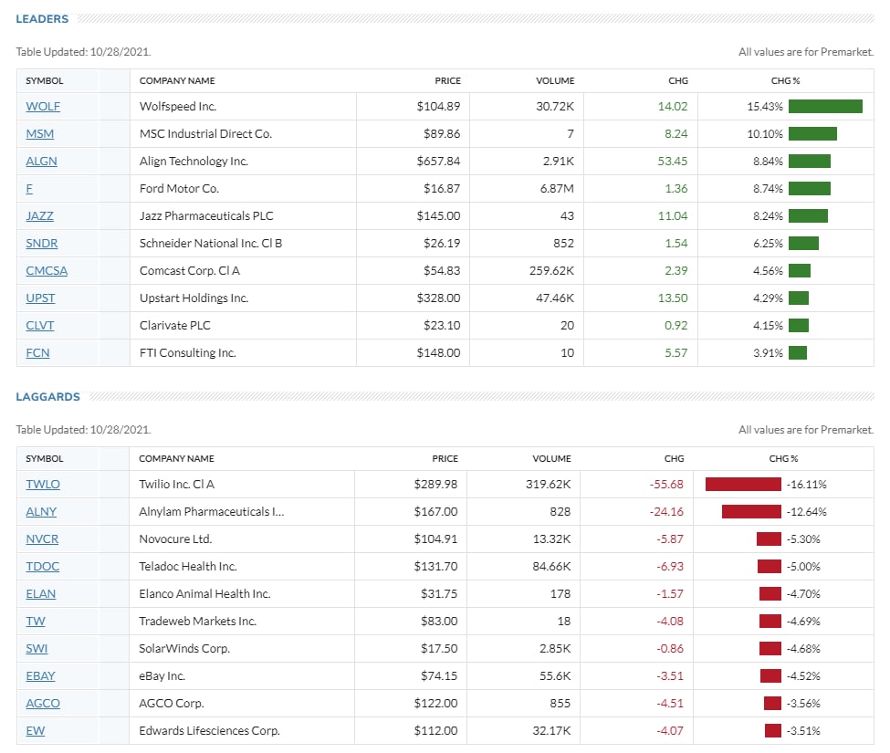Click the Wolfspeed Inc. company name

178,107
